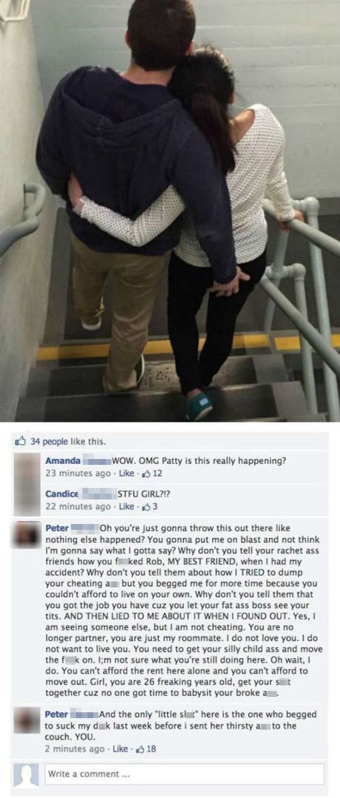The image size is (340, 798).
Task: Open Amanda's profile name link
Action: point(63,461)
